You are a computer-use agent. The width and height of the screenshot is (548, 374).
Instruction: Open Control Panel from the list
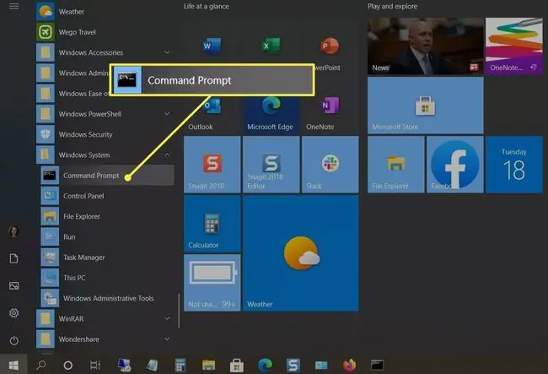[x=107, y=196]
